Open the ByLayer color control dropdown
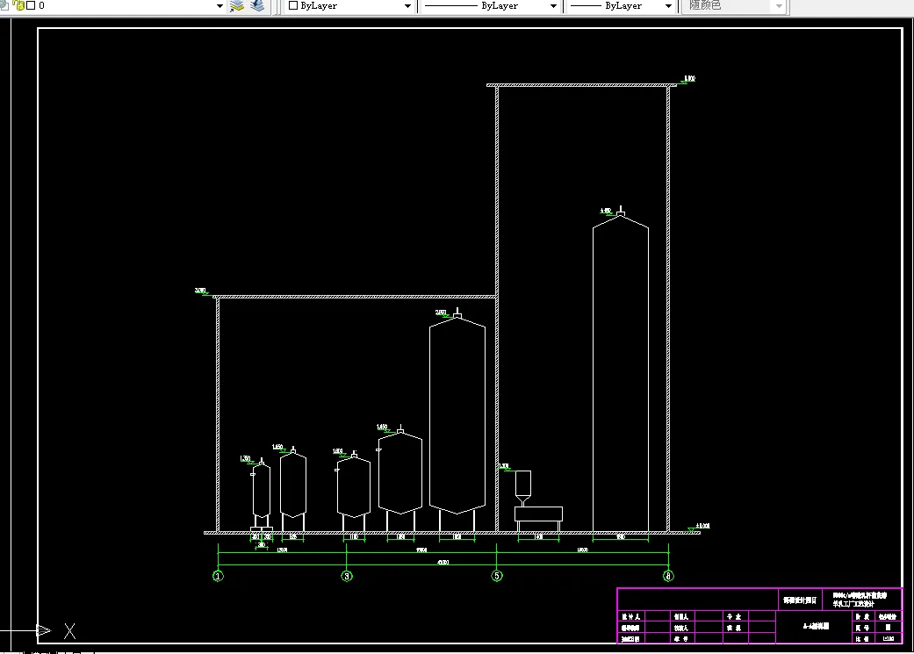The width and height of the screenshot is (914, 654). pyautogui.click(x=407, y=6)
